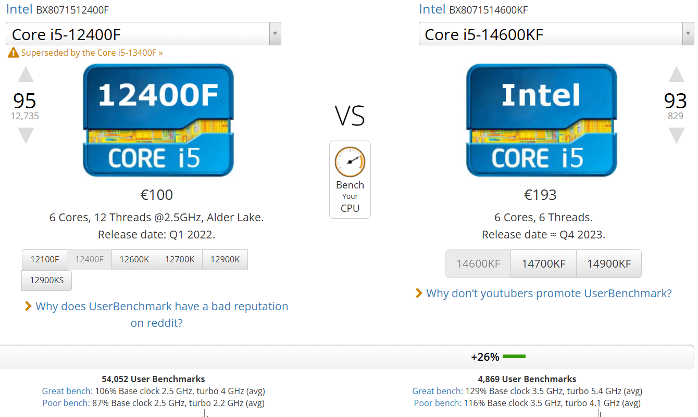Click the green +26% comparison bar
698x417 pixels.
pos(514,357)
